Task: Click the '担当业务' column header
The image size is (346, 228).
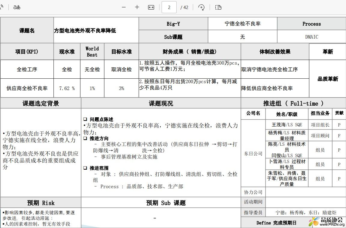Action: click(x=320, y=113)
